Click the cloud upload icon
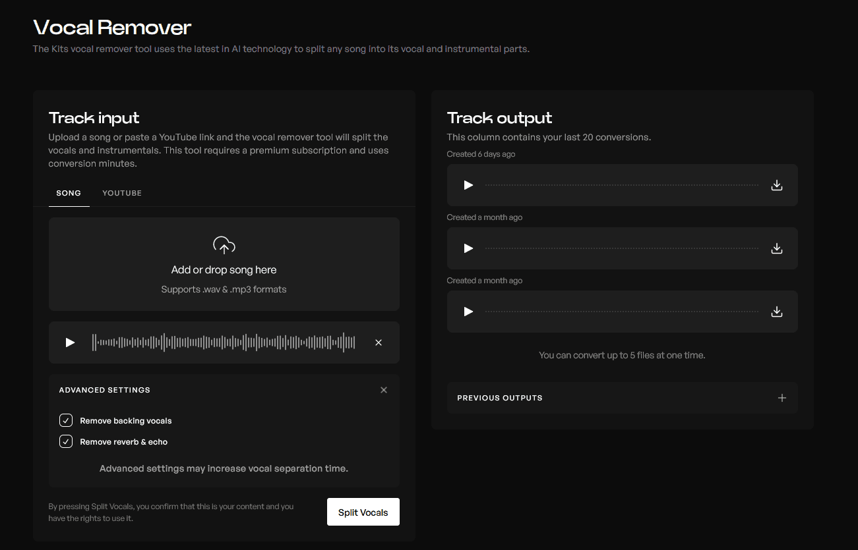The image size is (858, 550). tap(224, 246)
